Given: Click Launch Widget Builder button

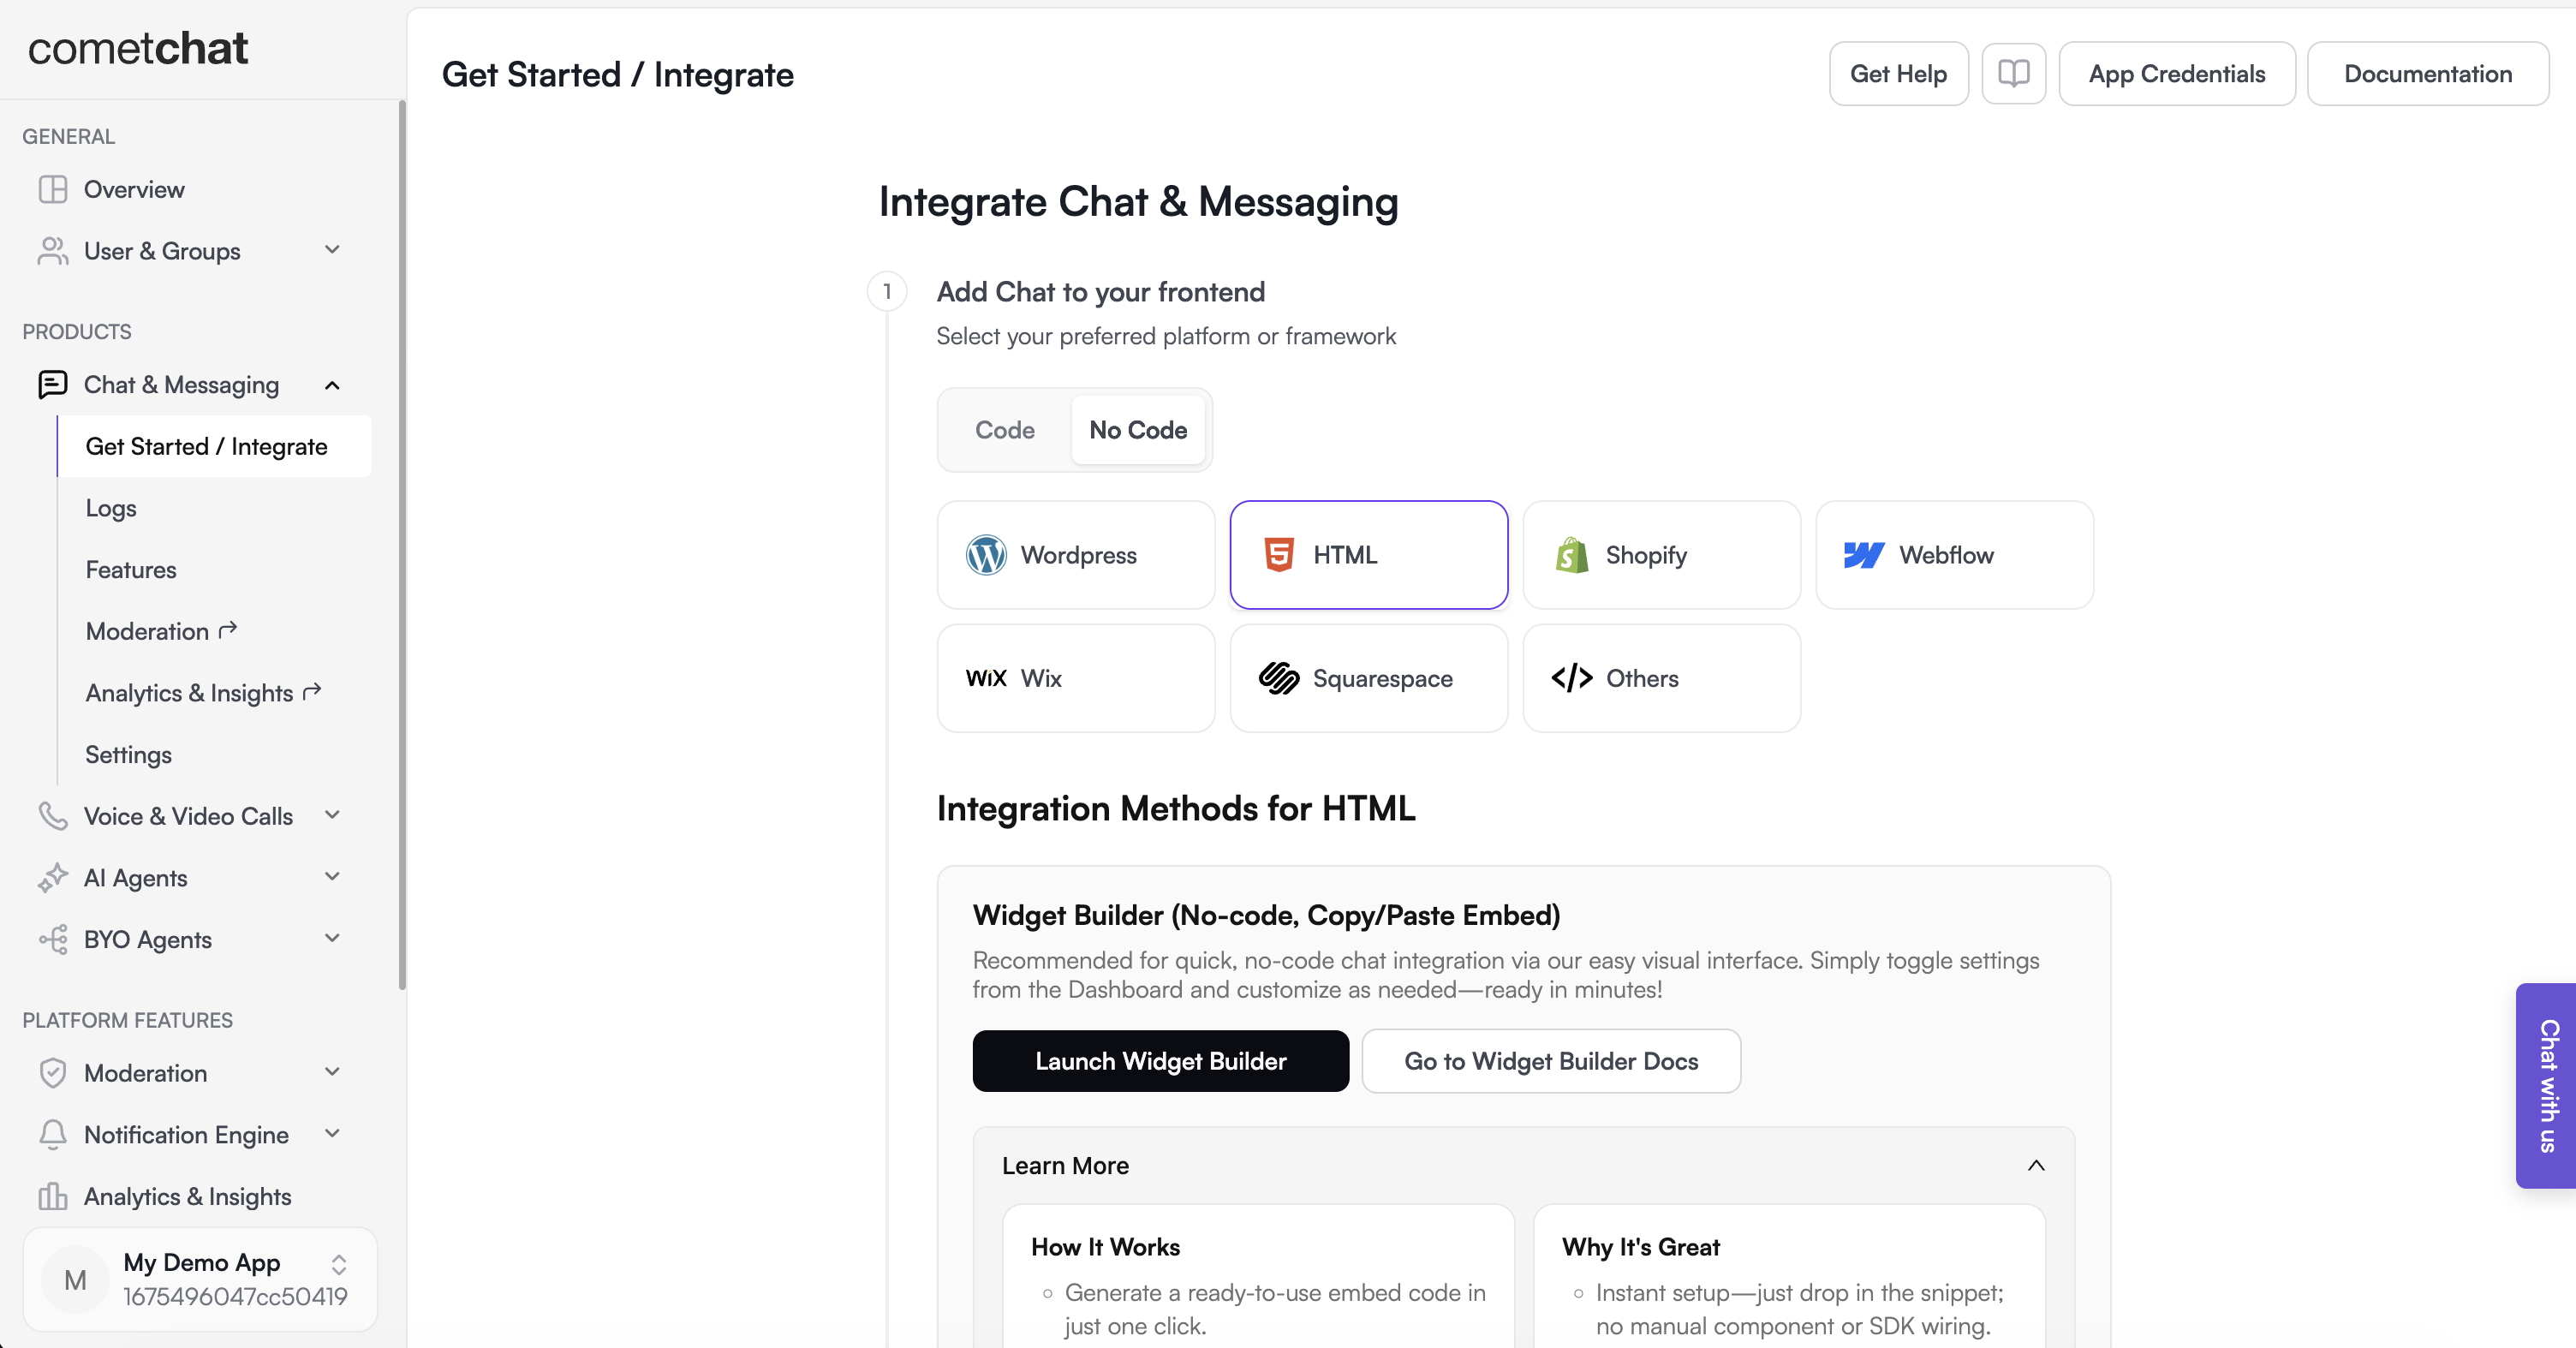Looking at the screenshot, I should (1160, 1061).
